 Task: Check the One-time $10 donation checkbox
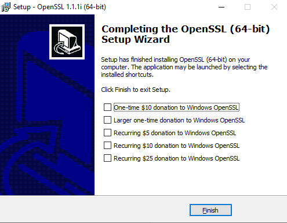coord(107,107)
